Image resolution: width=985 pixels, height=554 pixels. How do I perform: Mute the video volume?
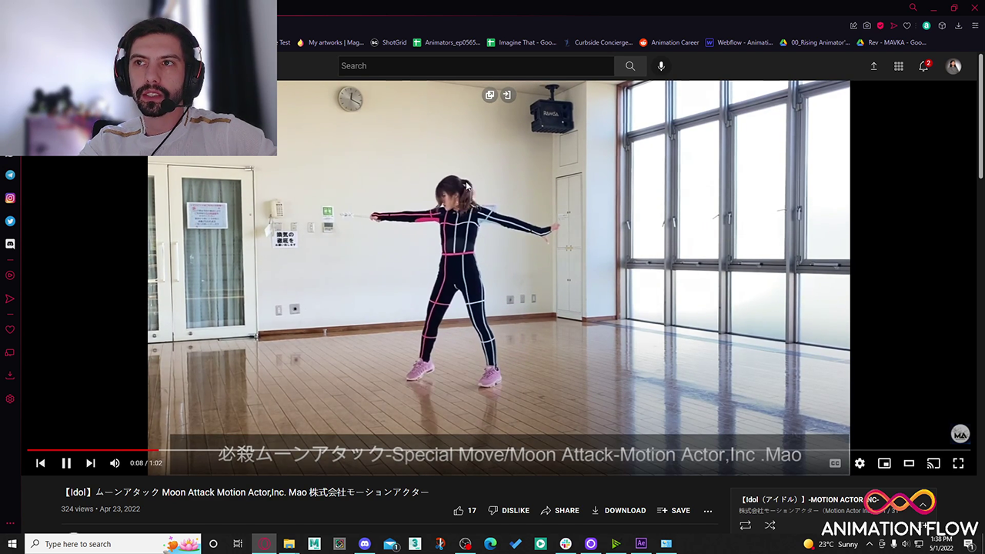[x=115, y=463]
